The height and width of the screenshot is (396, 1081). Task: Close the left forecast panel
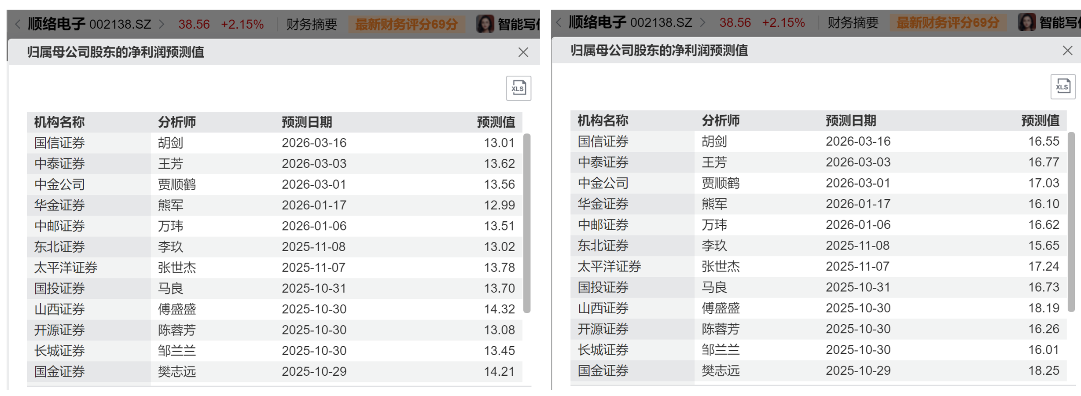(523, 52)
